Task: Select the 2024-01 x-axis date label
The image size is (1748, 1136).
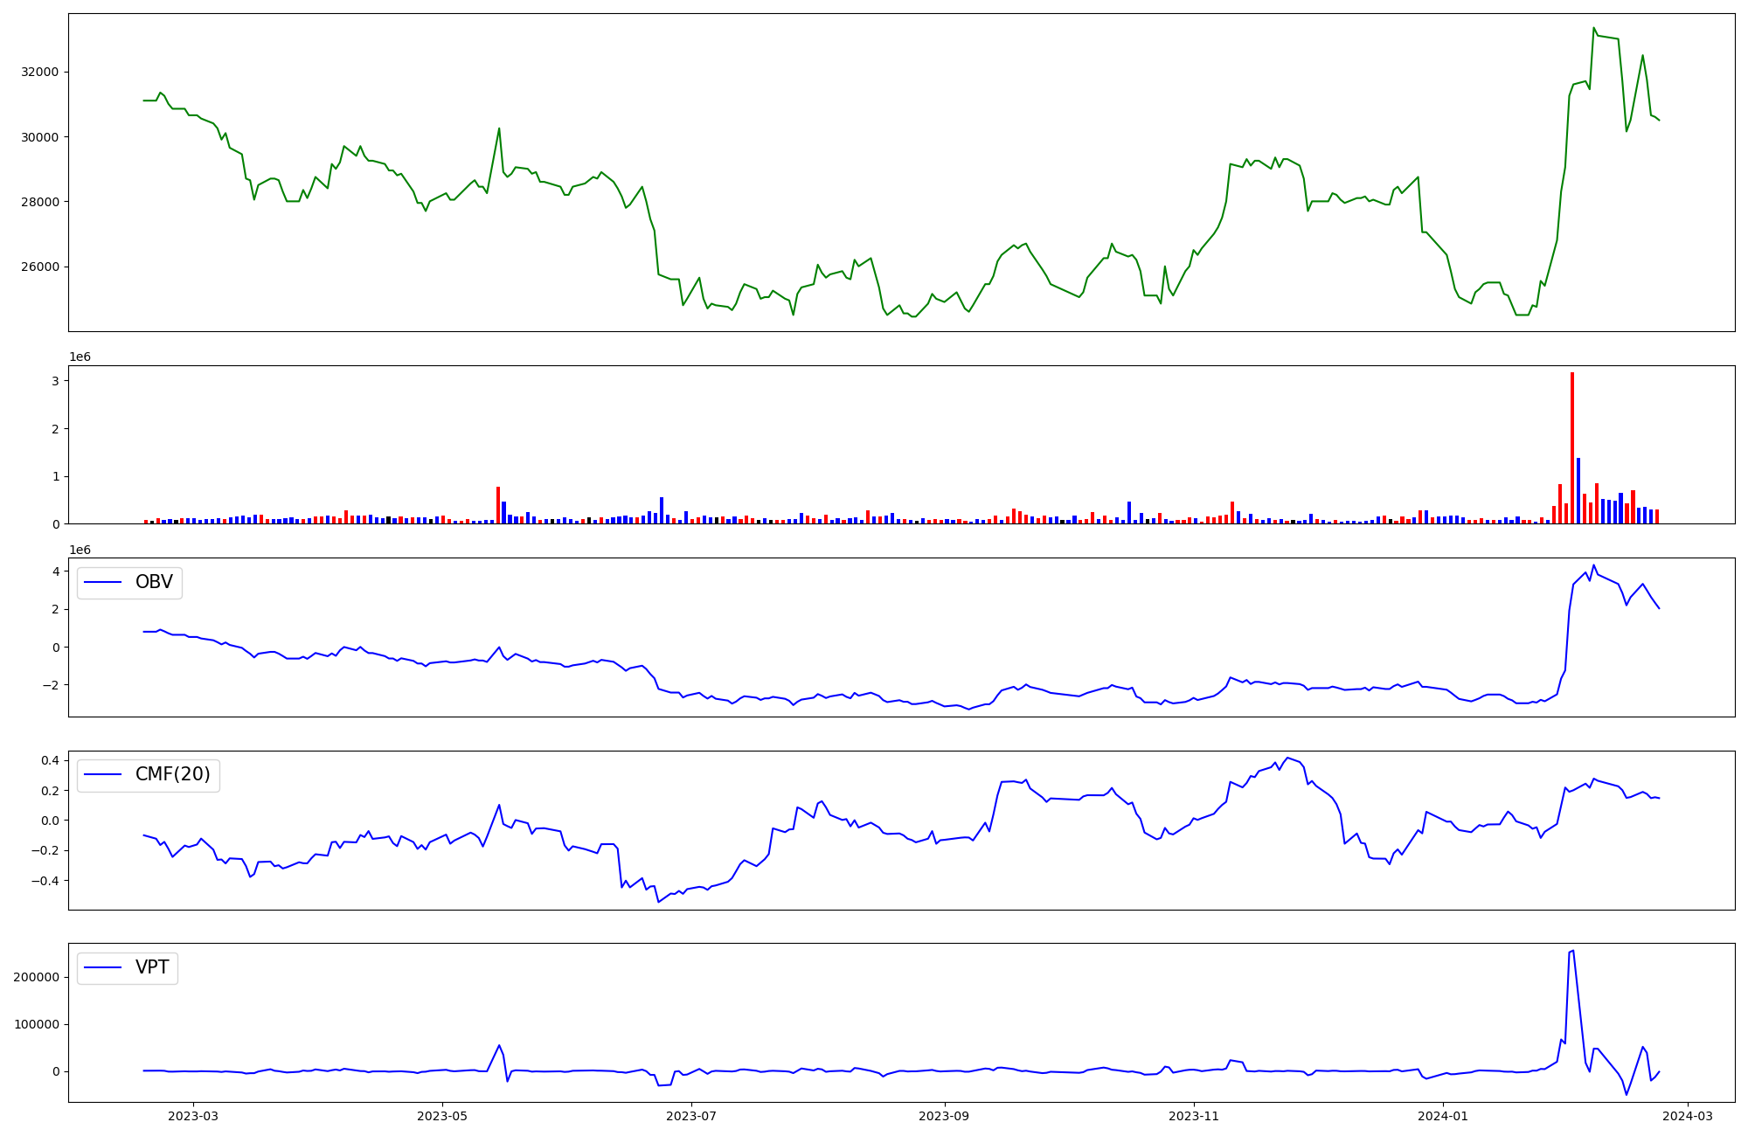Action: pyautogui.click(x=1442, y=1115)
